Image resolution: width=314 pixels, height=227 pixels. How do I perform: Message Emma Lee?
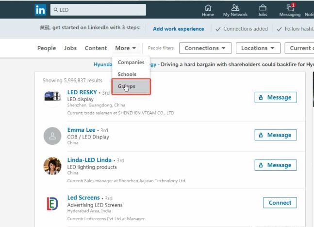pyautogui.click(x=276, y=135)
